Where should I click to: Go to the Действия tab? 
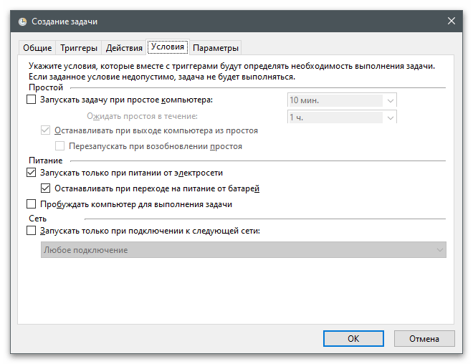click(124, 48)
